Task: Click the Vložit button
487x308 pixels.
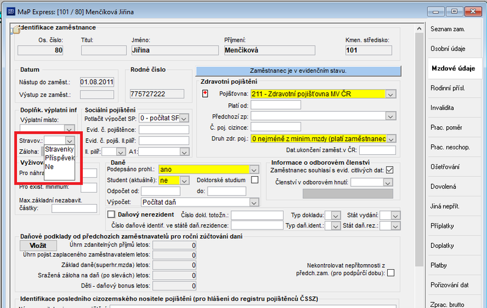Action: [38, 245]
